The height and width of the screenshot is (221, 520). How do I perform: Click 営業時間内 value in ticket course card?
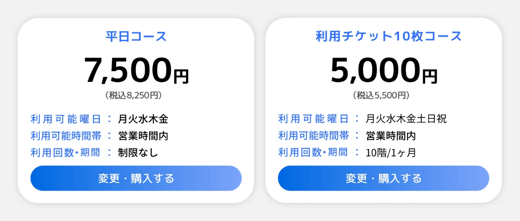390,136
